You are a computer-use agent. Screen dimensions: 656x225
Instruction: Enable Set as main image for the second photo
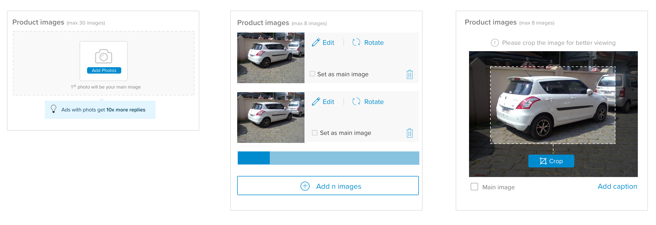click(x=314, y=132)
